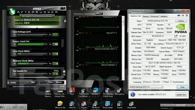Viewport: 195px width, 110px height.
Task: Open Insurgency desktop shortcut
Action: pyautogui.click(x=119, y=91)
